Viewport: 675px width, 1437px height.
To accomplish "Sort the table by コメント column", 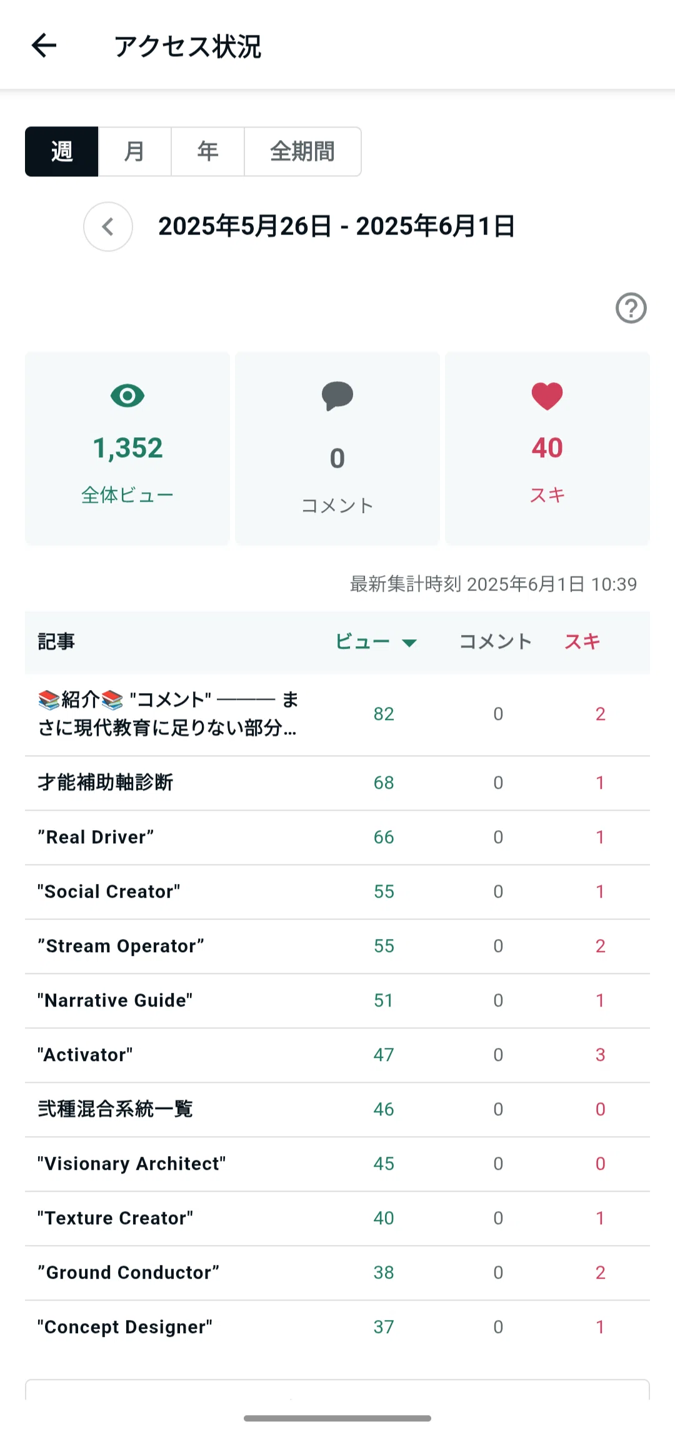I will coord(496,641).
